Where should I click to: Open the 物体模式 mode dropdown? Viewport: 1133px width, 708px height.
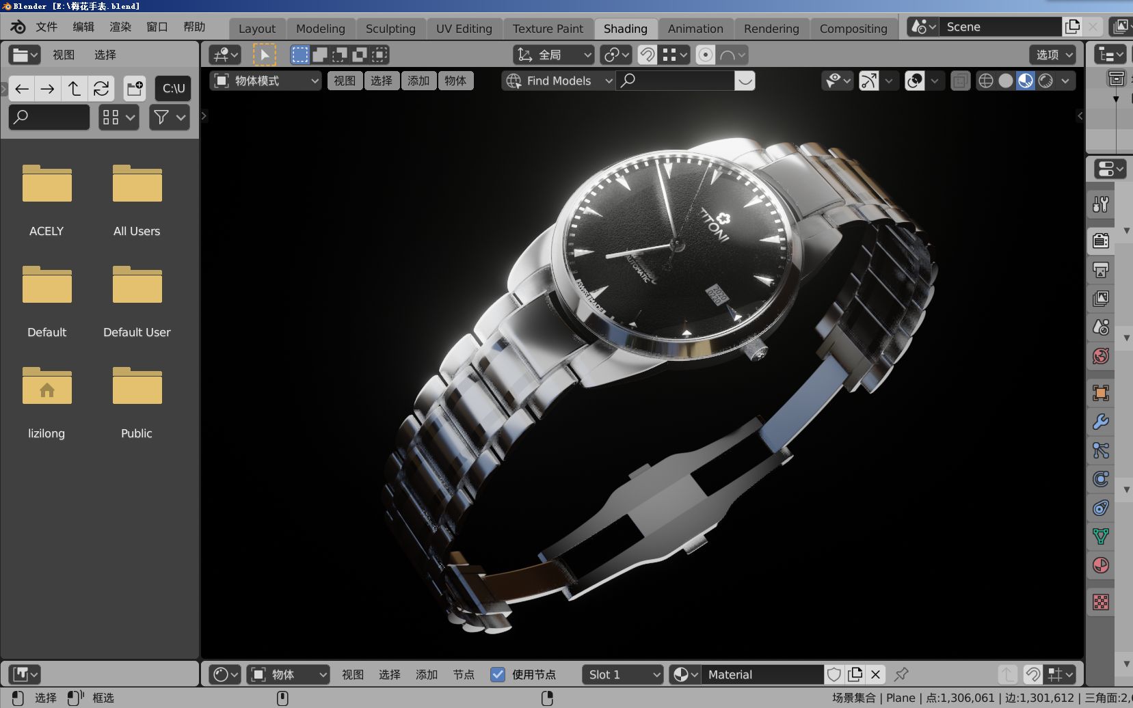click(x=266, y=81)
